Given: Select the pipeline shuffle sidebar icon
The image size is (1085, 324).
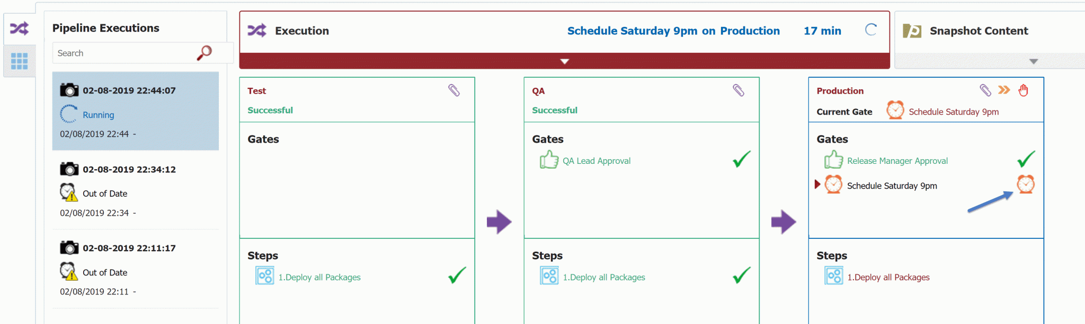Looking at the screenshot, I should pyautogui.click(x=19, y=29).
